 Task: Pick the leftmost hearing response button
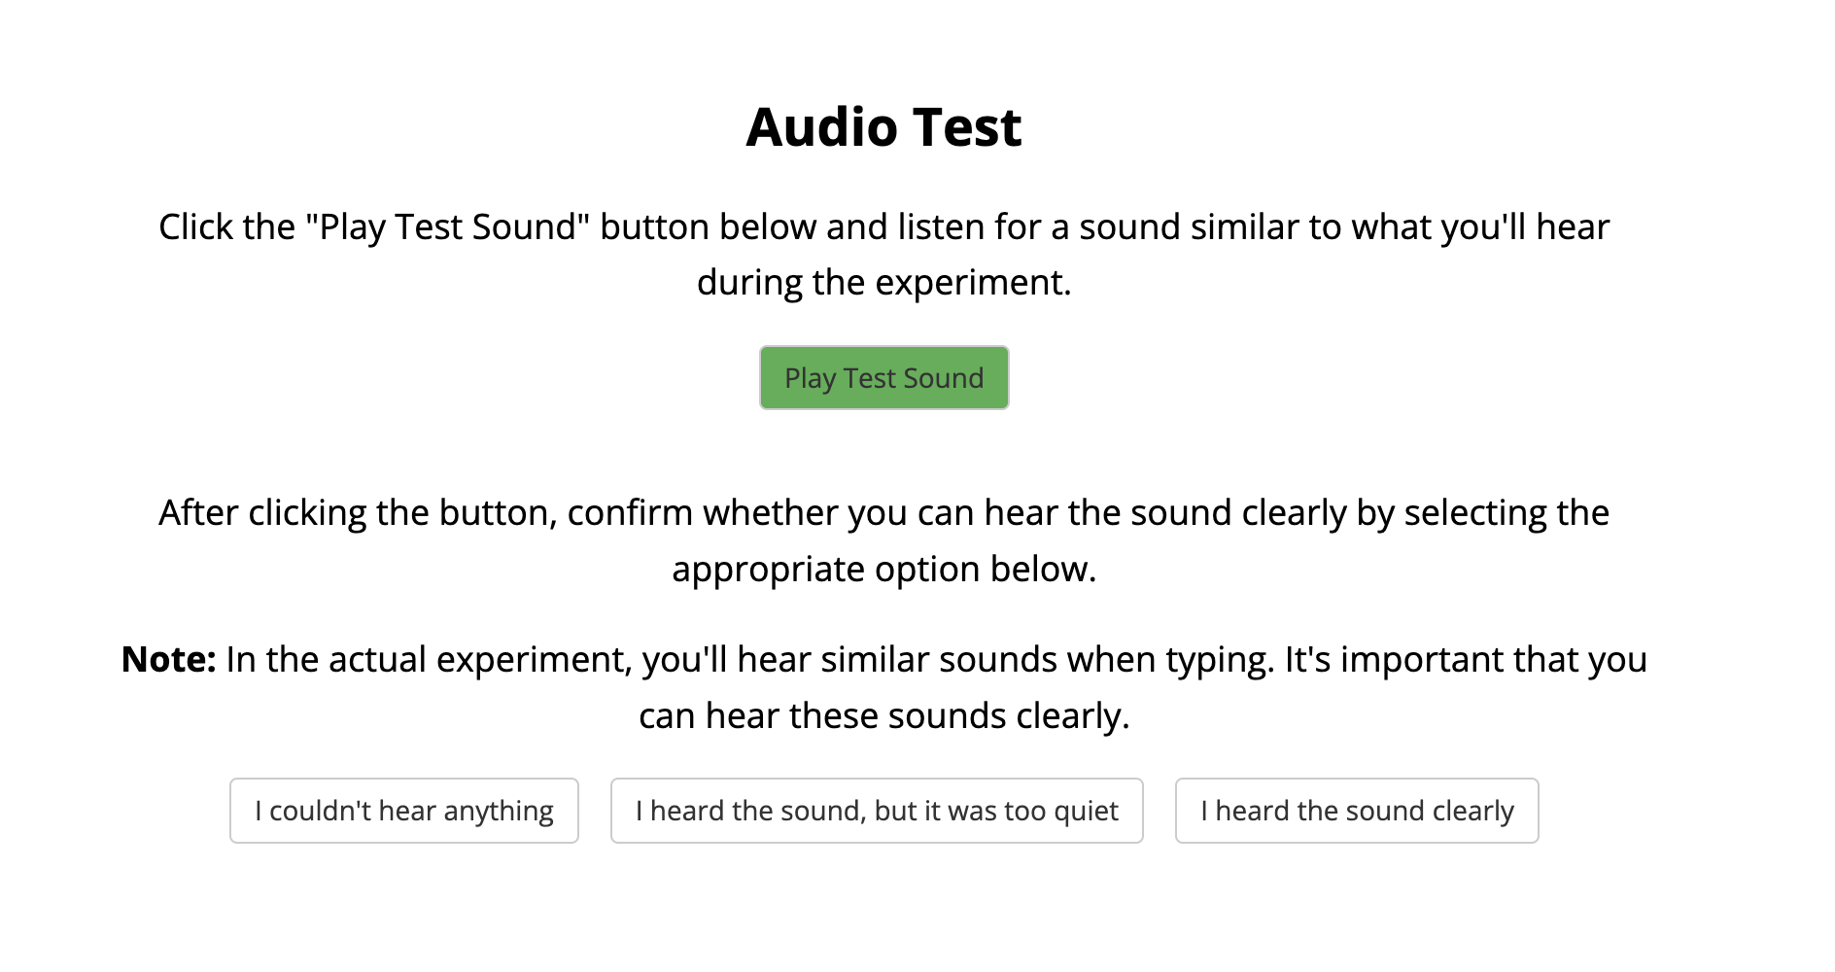[404, 811]
